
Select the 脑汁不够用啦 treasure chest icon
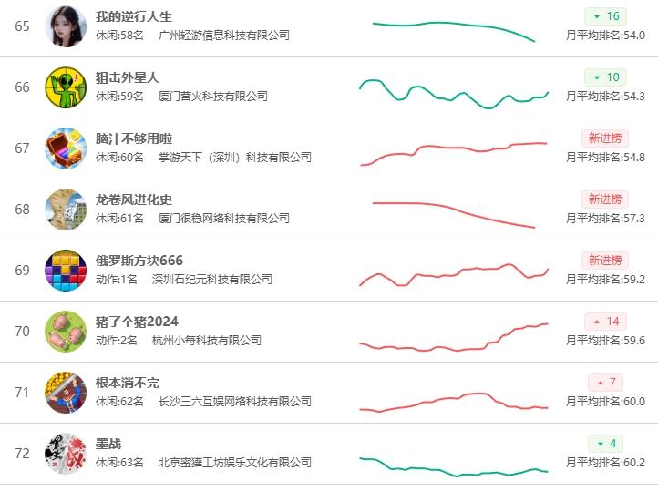pyautogui.click(x=66, y=148)
